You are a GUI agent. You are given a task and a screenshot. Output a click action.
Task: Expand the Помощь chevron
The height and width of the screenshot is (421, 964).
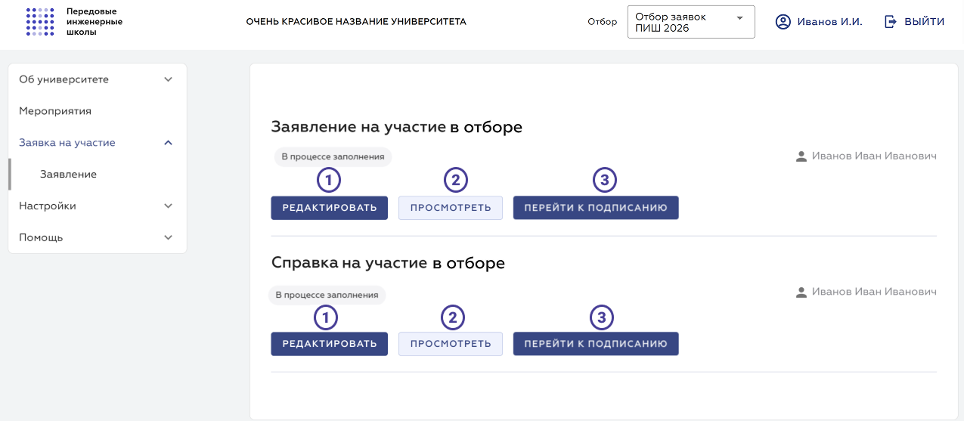tap(168, 237)
